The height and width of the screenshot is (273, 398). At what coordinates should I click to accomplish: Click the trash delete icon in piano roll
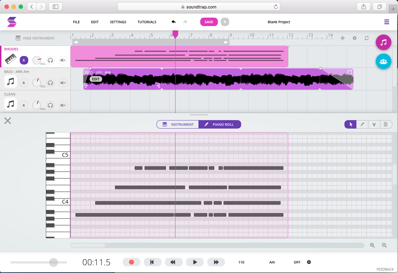pos(386,124)
